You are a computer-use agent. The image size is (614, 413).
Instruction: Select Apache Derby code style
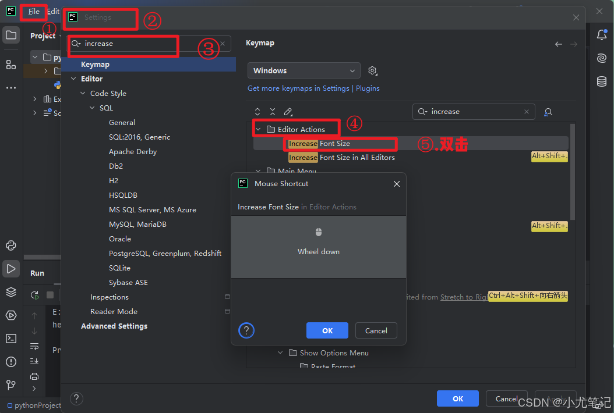pyautogui.click(x=133, y=151)
